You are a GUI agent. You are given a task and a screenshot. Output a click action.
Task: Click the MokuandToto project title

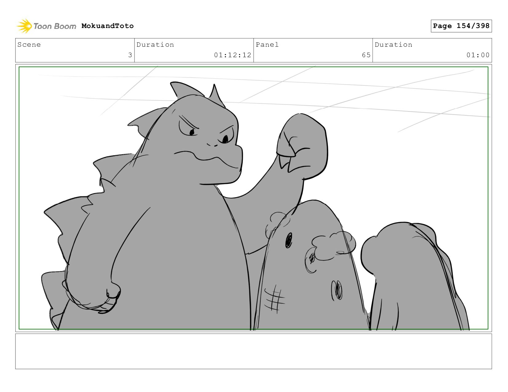(107, 26)
